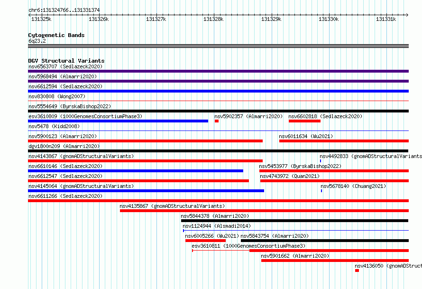Click the chr6:131324766..131331374 region label
This screenshot has height=289, width=422.
pyautogui.click(x=64, y=10)
